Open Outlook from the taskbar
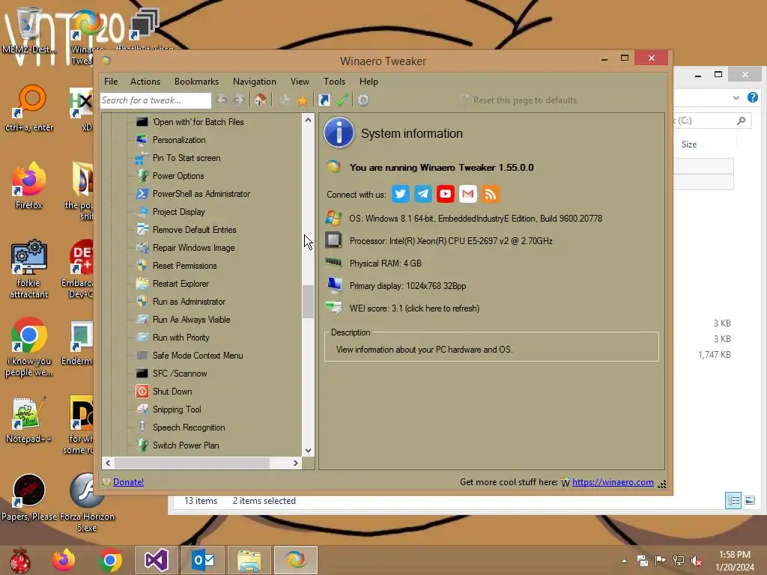 (202, 560)
